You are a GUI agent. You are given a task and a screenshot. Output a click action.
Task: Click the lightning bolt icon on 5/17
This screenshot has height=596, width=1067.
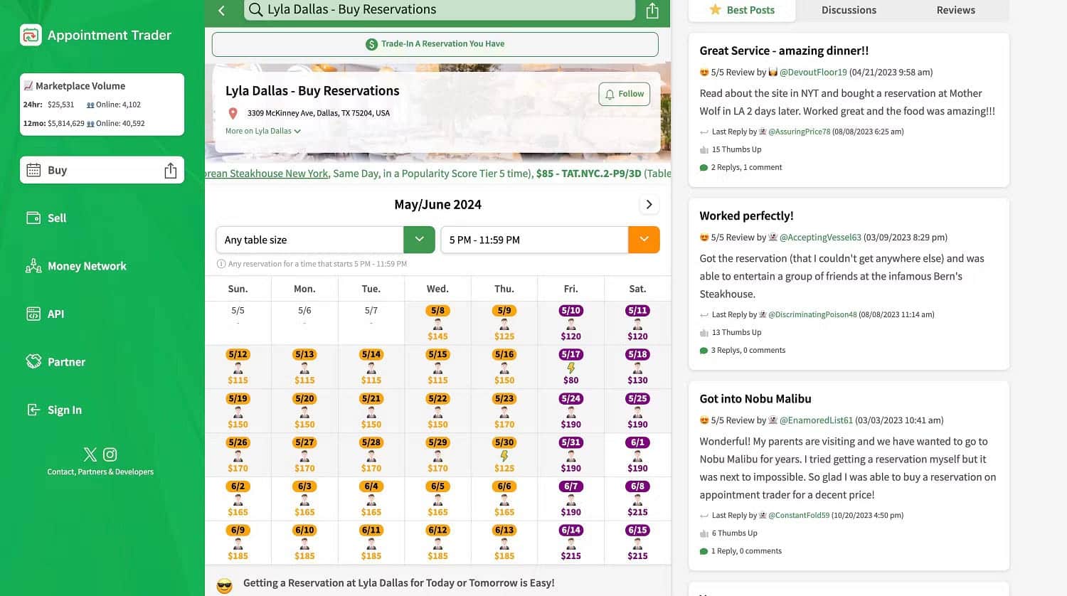click(570, 368)
